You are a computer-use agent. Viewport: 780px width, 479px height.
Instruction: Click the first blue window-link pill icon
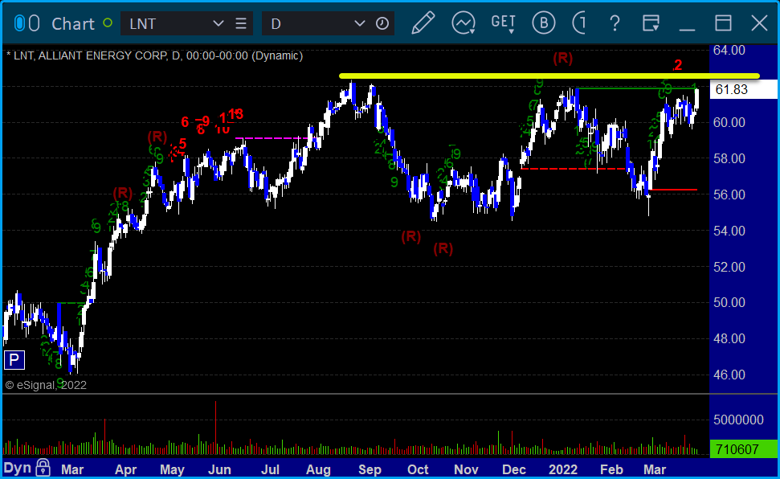(x=19, y=23)
